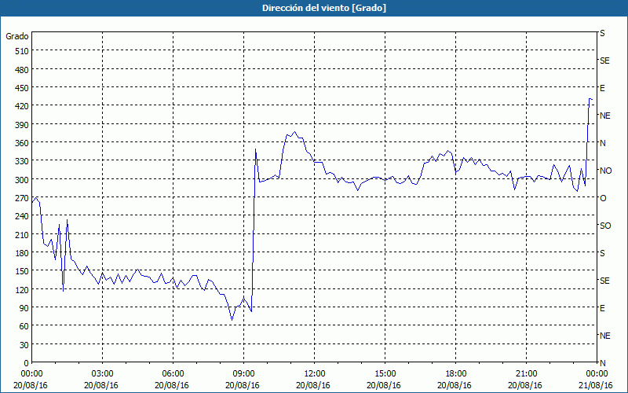Click the 90 degree axis label
The width and height of the screenshot is (628, 393).
pyautogui.click(x=24, y=308)
